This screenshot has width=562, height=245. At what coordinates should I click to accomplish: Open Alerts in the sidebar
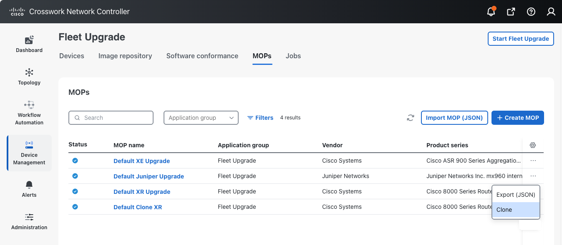point(29,189)
